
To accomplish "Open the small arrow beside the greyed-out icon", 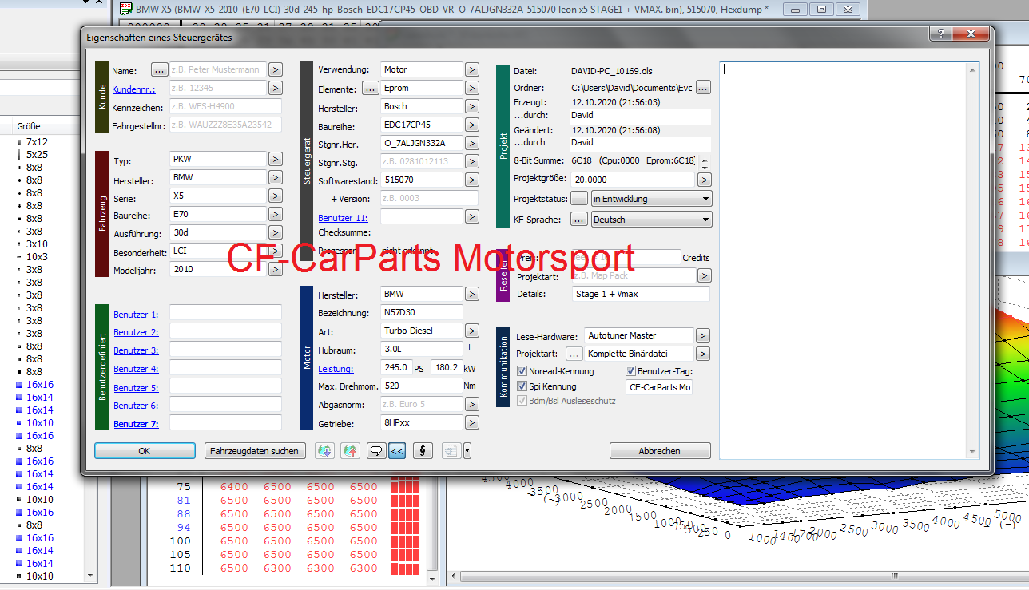I will point(467,451).
